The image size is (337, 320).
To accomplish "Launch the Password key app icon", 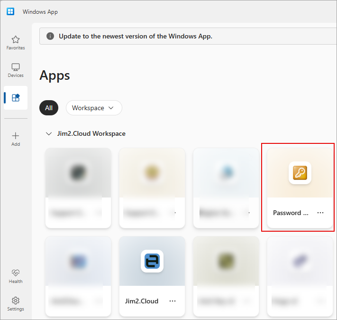I will coord(300,173).
